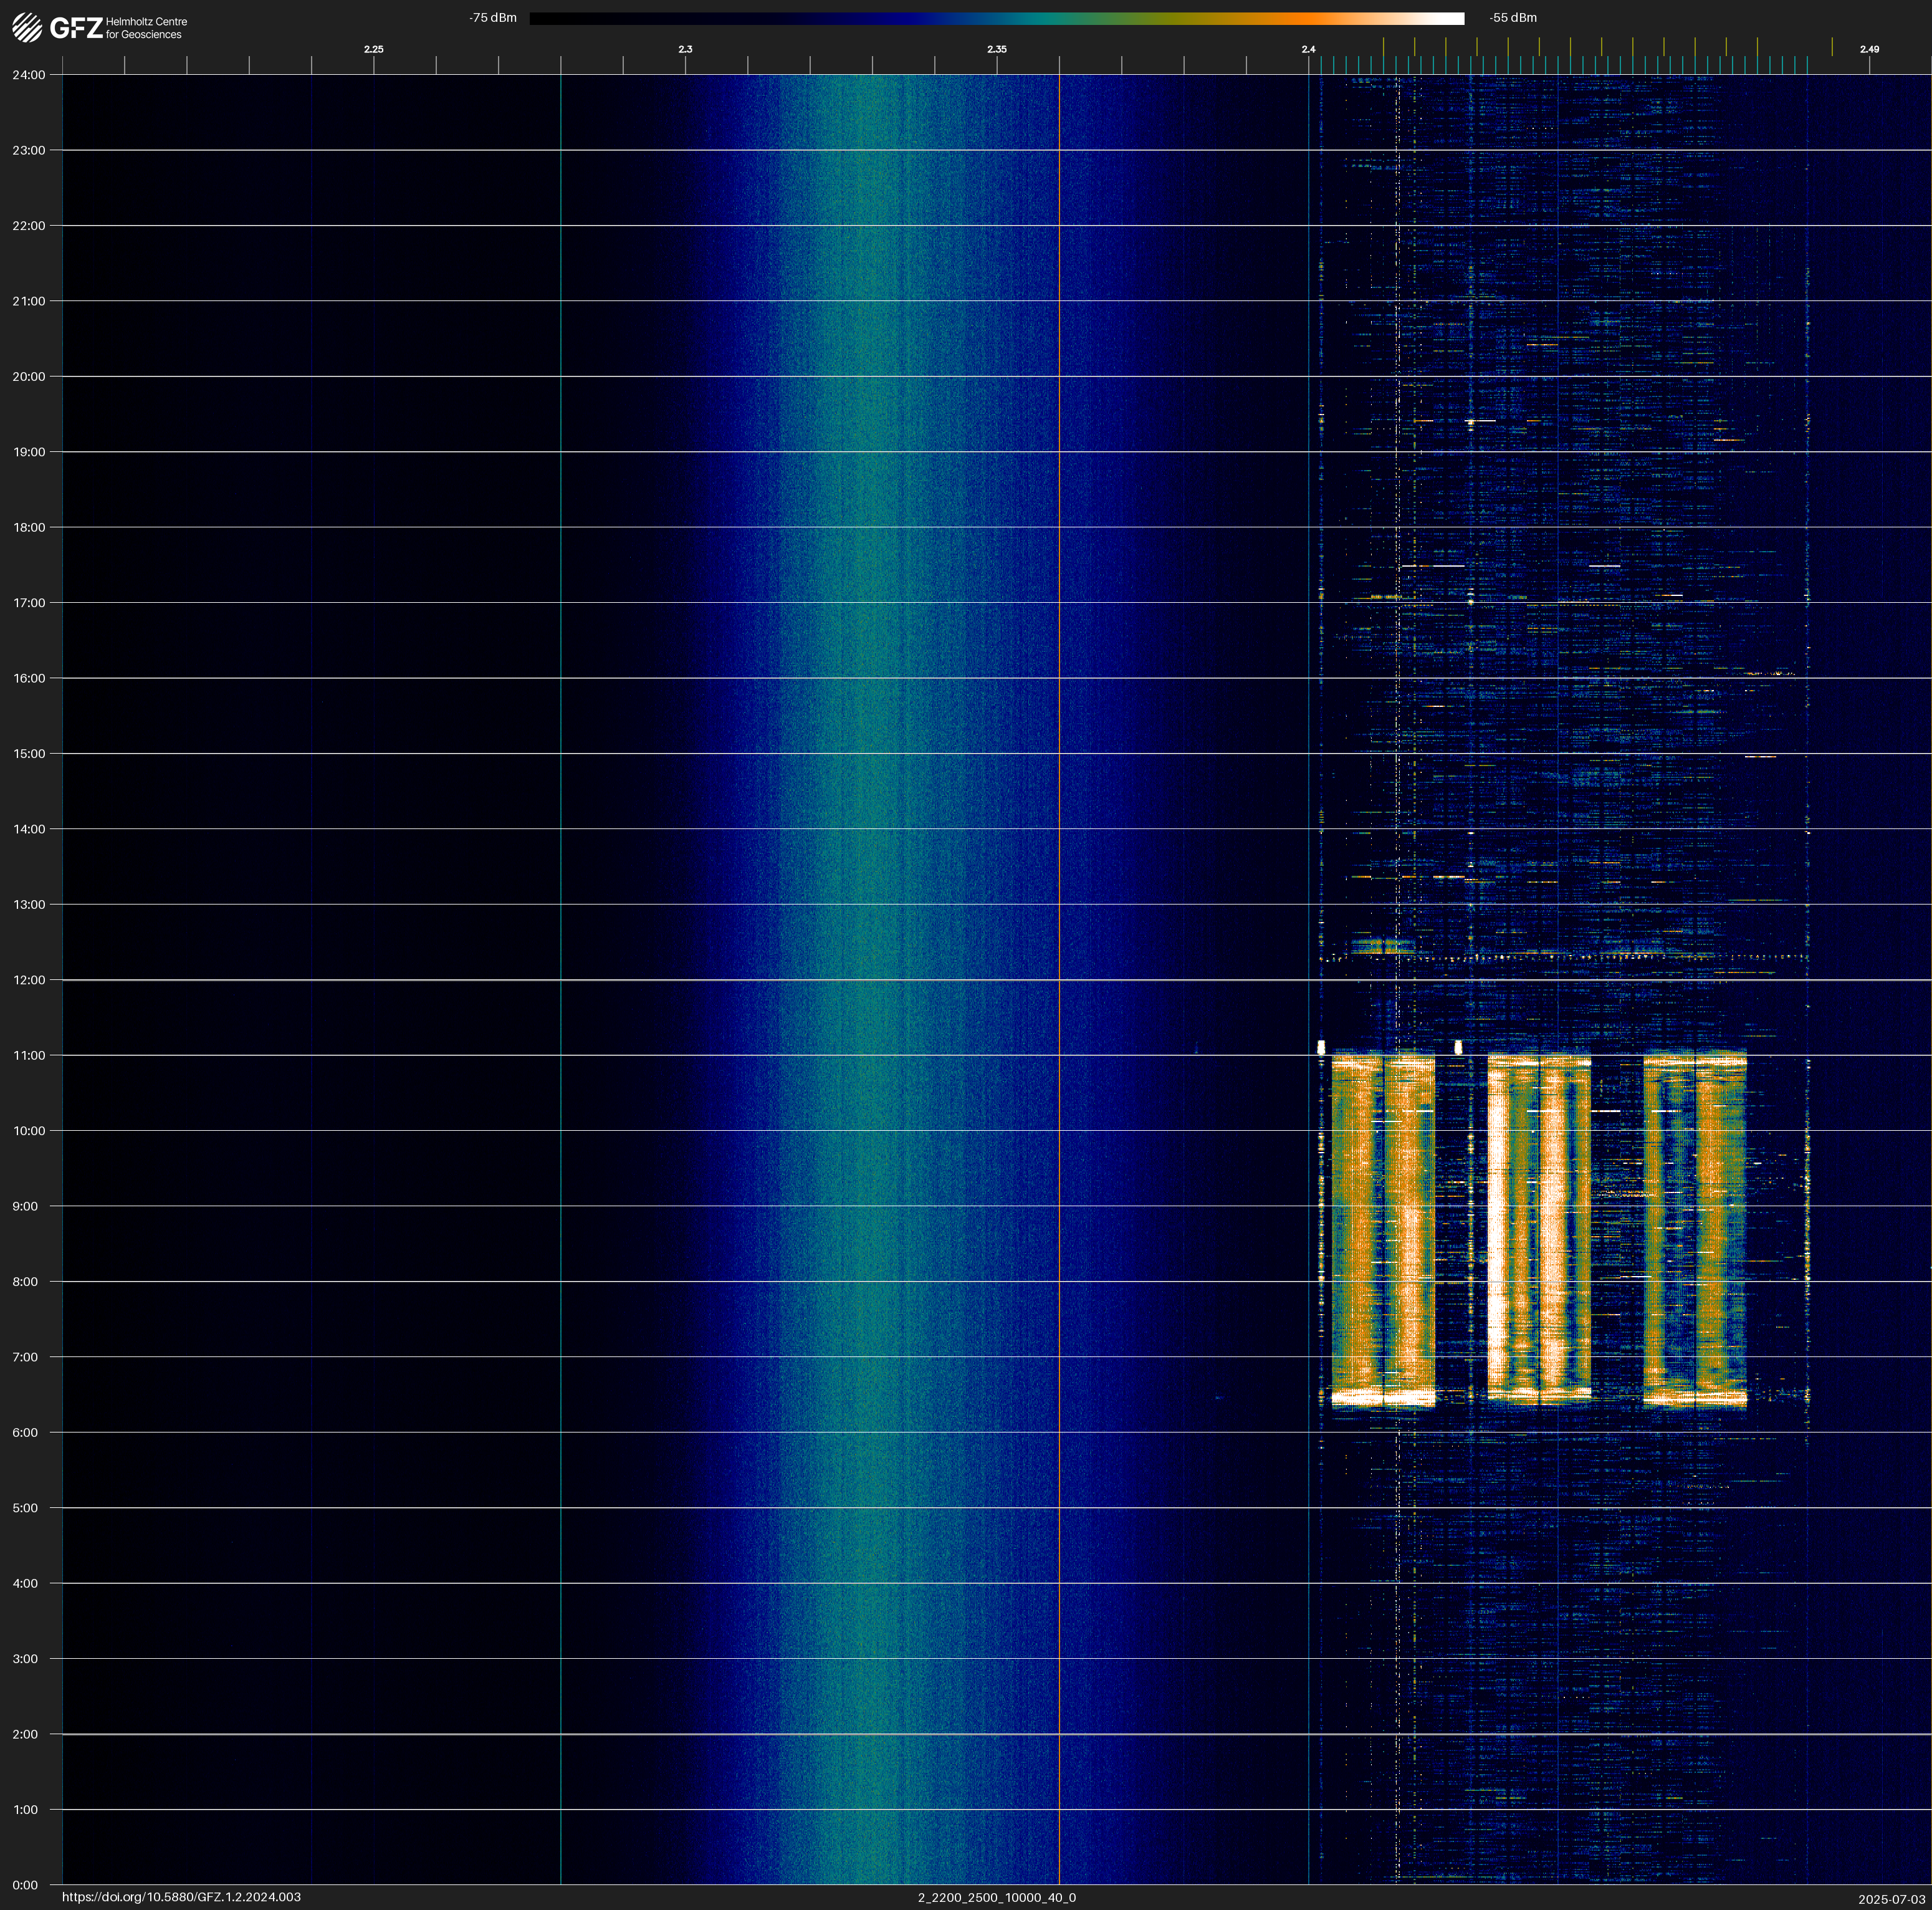Click the 2_2200_2500_10000_40_0 filename label
The height and width of the screenshot is (1910, 1932).
click(x=996, y=1897)
